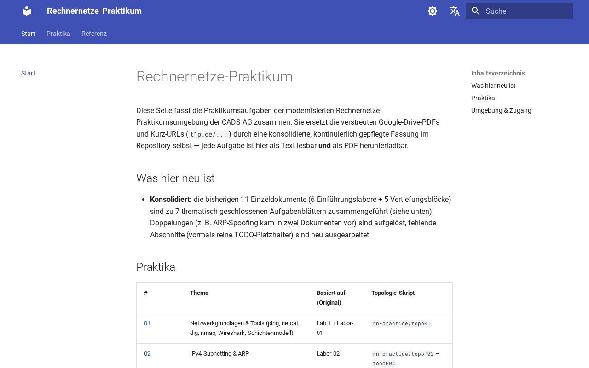Click the Rechnernetze-Praktikum header title
The width and height of the screenshot is (589, 368).
click(x=94, y=11)
